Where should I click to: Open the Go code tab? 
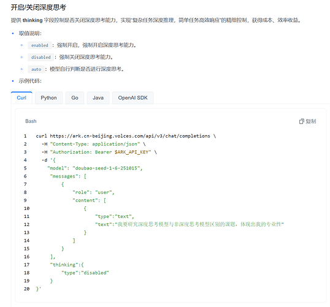tap(75, 98)
